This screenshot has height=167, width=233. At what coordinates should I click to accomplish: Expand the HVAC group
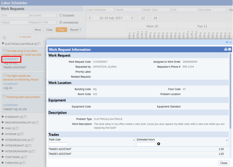click(3, 128)
